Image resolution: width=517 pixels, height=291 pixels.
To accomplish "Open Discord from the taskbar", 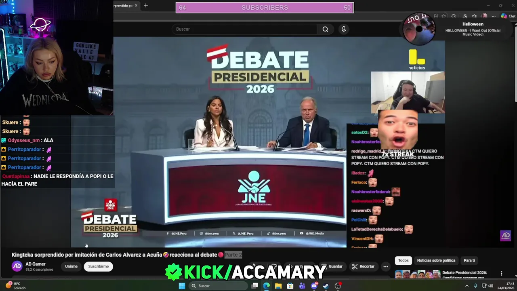I will click(314, 286).
